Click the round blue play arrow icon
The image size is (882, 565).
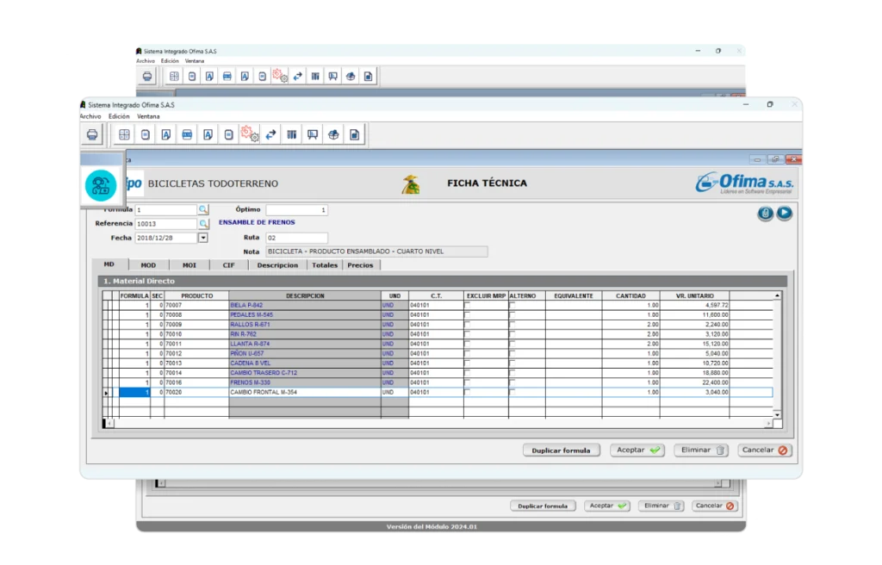[784, 213]
